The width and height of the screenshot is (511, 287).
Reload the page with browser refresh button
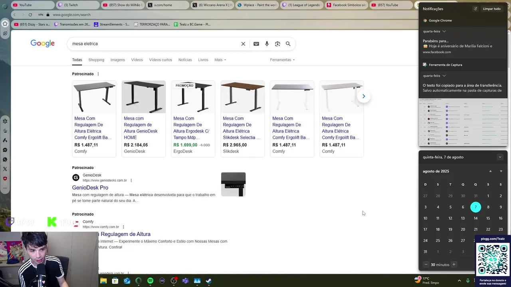point(30,15)
